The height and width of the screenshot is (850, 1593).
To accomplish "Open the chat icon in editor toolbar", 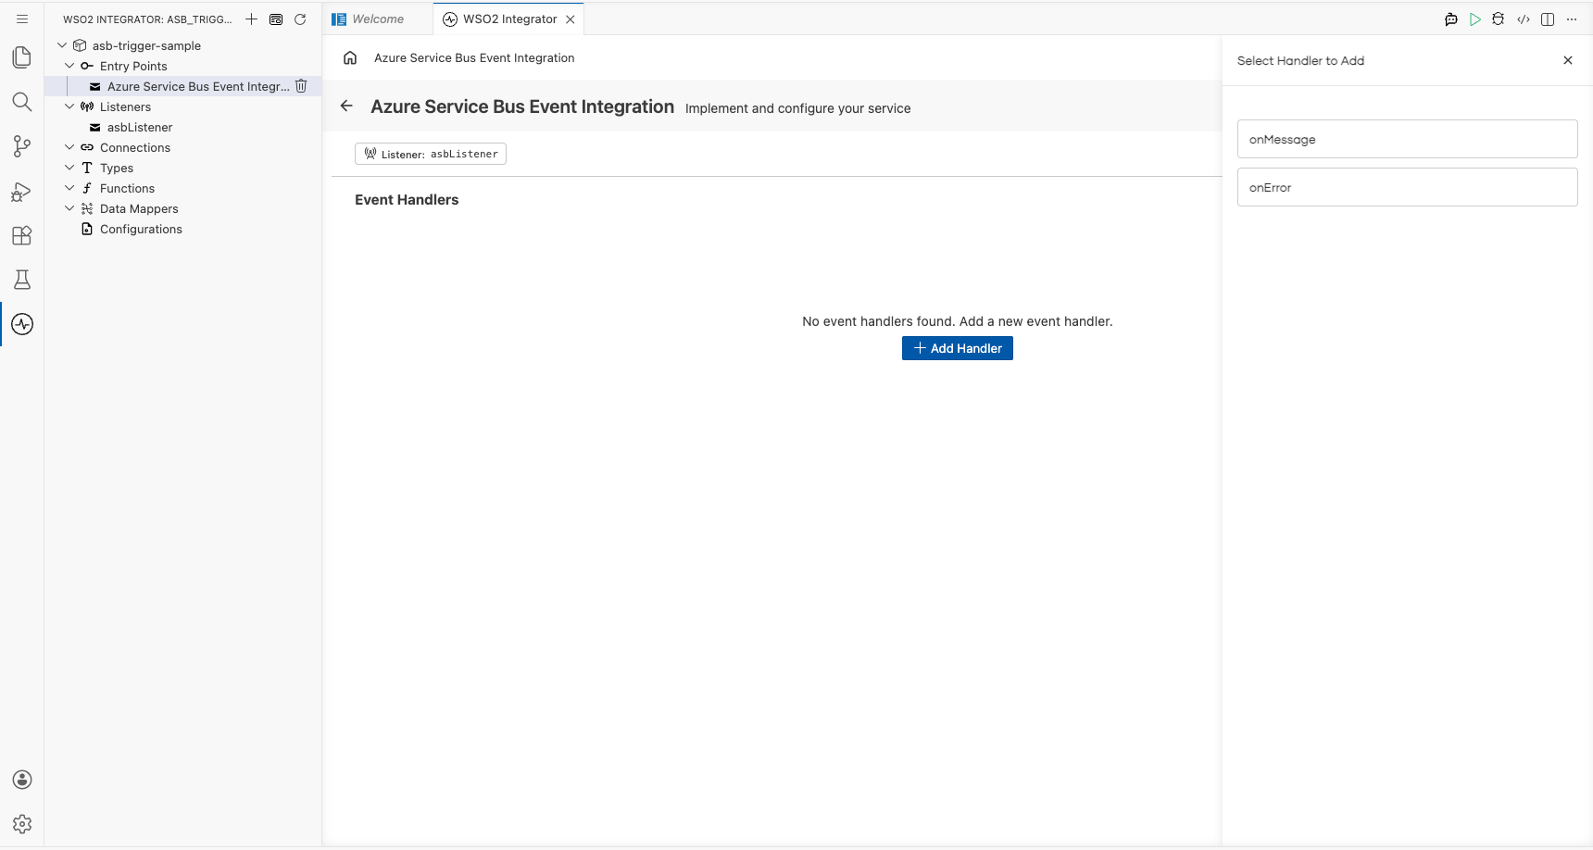I will click(1451, 19).
